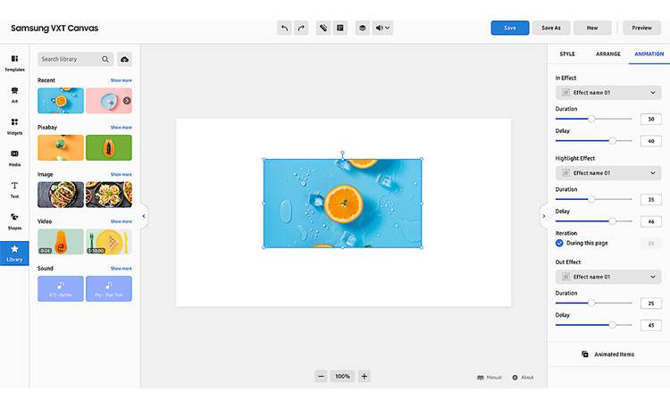Open the layers stack icon
The image size is (670, 408).
[362, 28]
